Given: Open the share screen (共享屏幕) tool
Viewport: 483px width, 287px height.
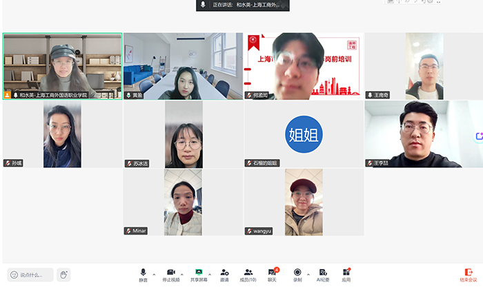Looking at the screenshot, I should [x=199, y=273].
